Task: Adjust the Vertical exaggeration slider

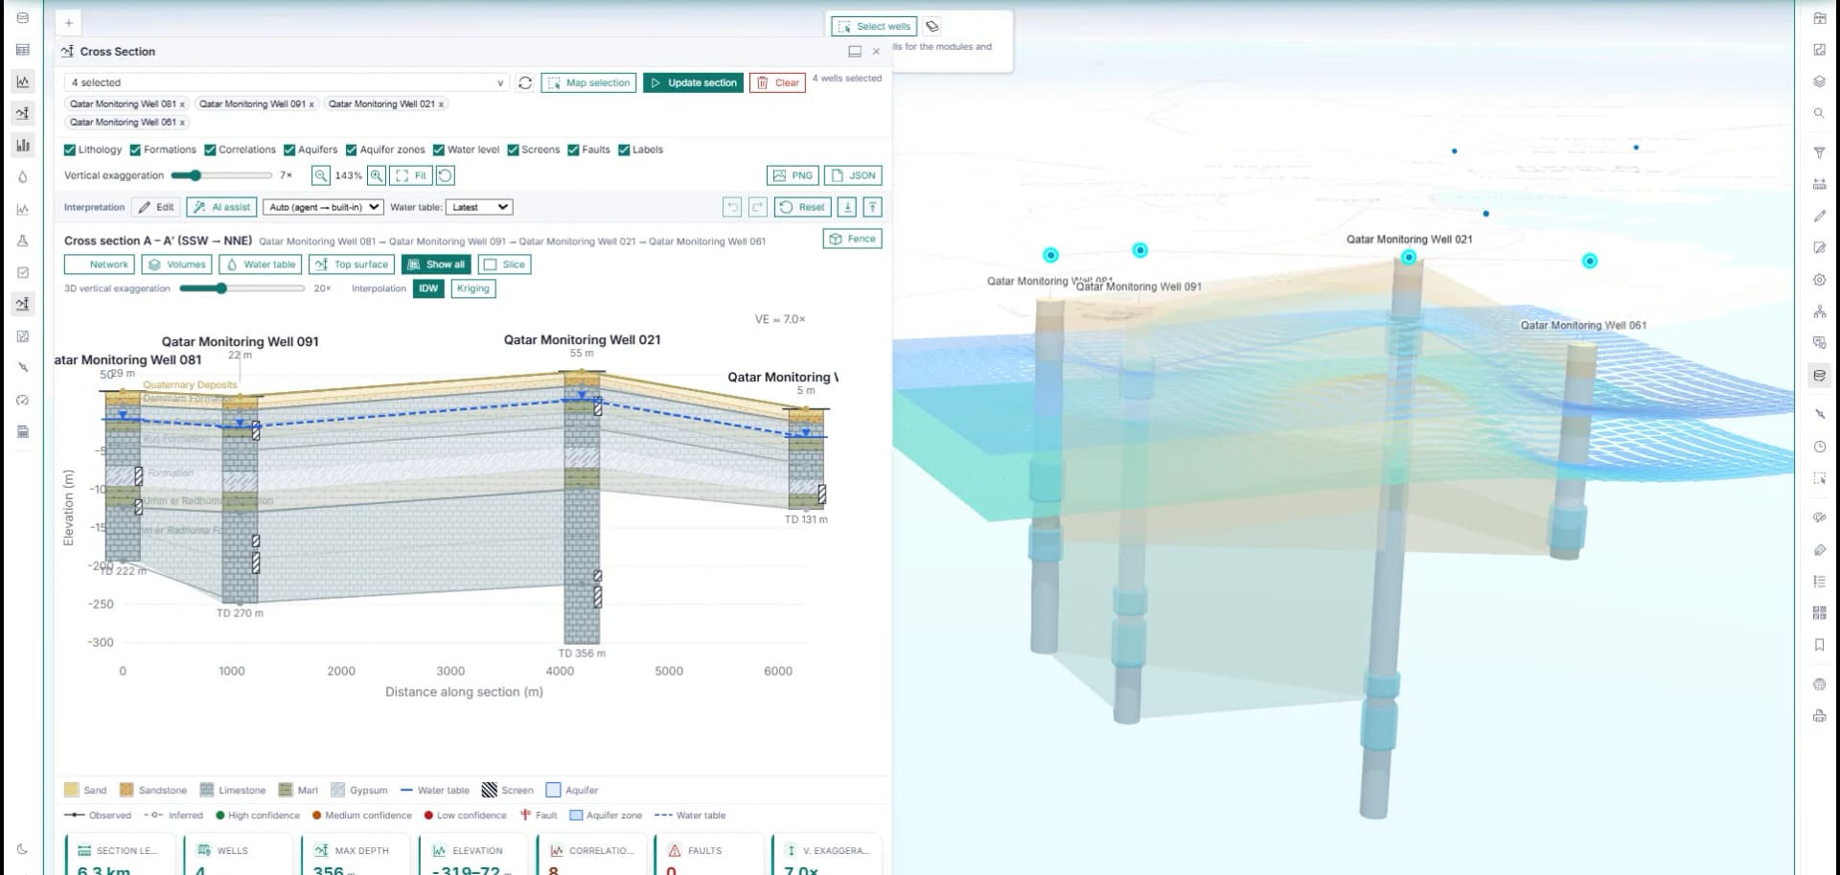Action: (221, 175)
